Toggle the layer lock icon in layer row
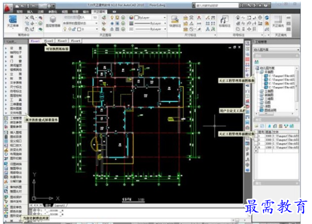 click(x=74, y=29)
